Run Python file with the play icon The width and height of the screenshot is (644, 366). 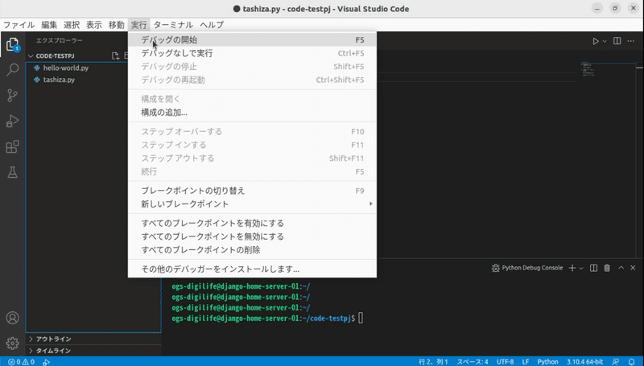click(x=595, y=41)
